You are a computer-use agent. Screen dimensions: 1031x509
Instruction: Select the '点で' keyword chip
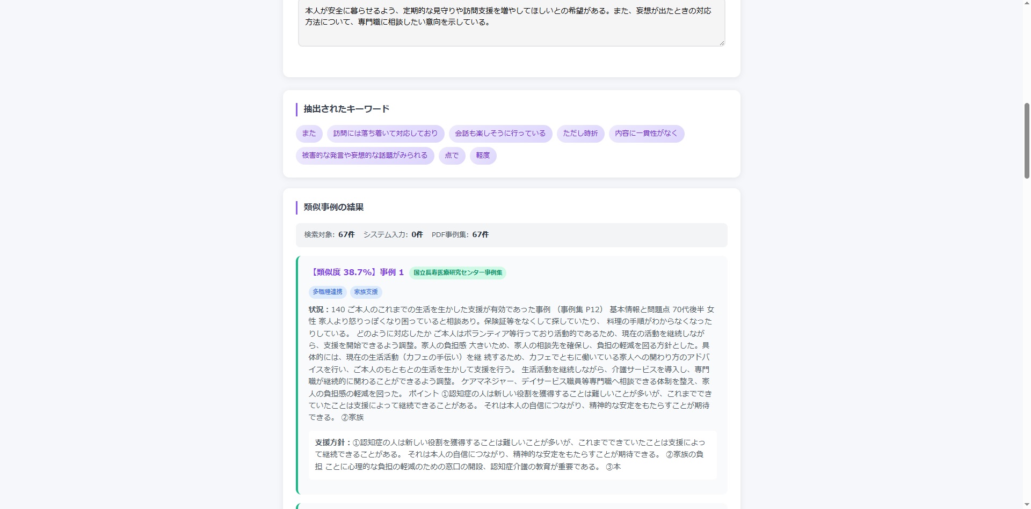pos(452,156)
